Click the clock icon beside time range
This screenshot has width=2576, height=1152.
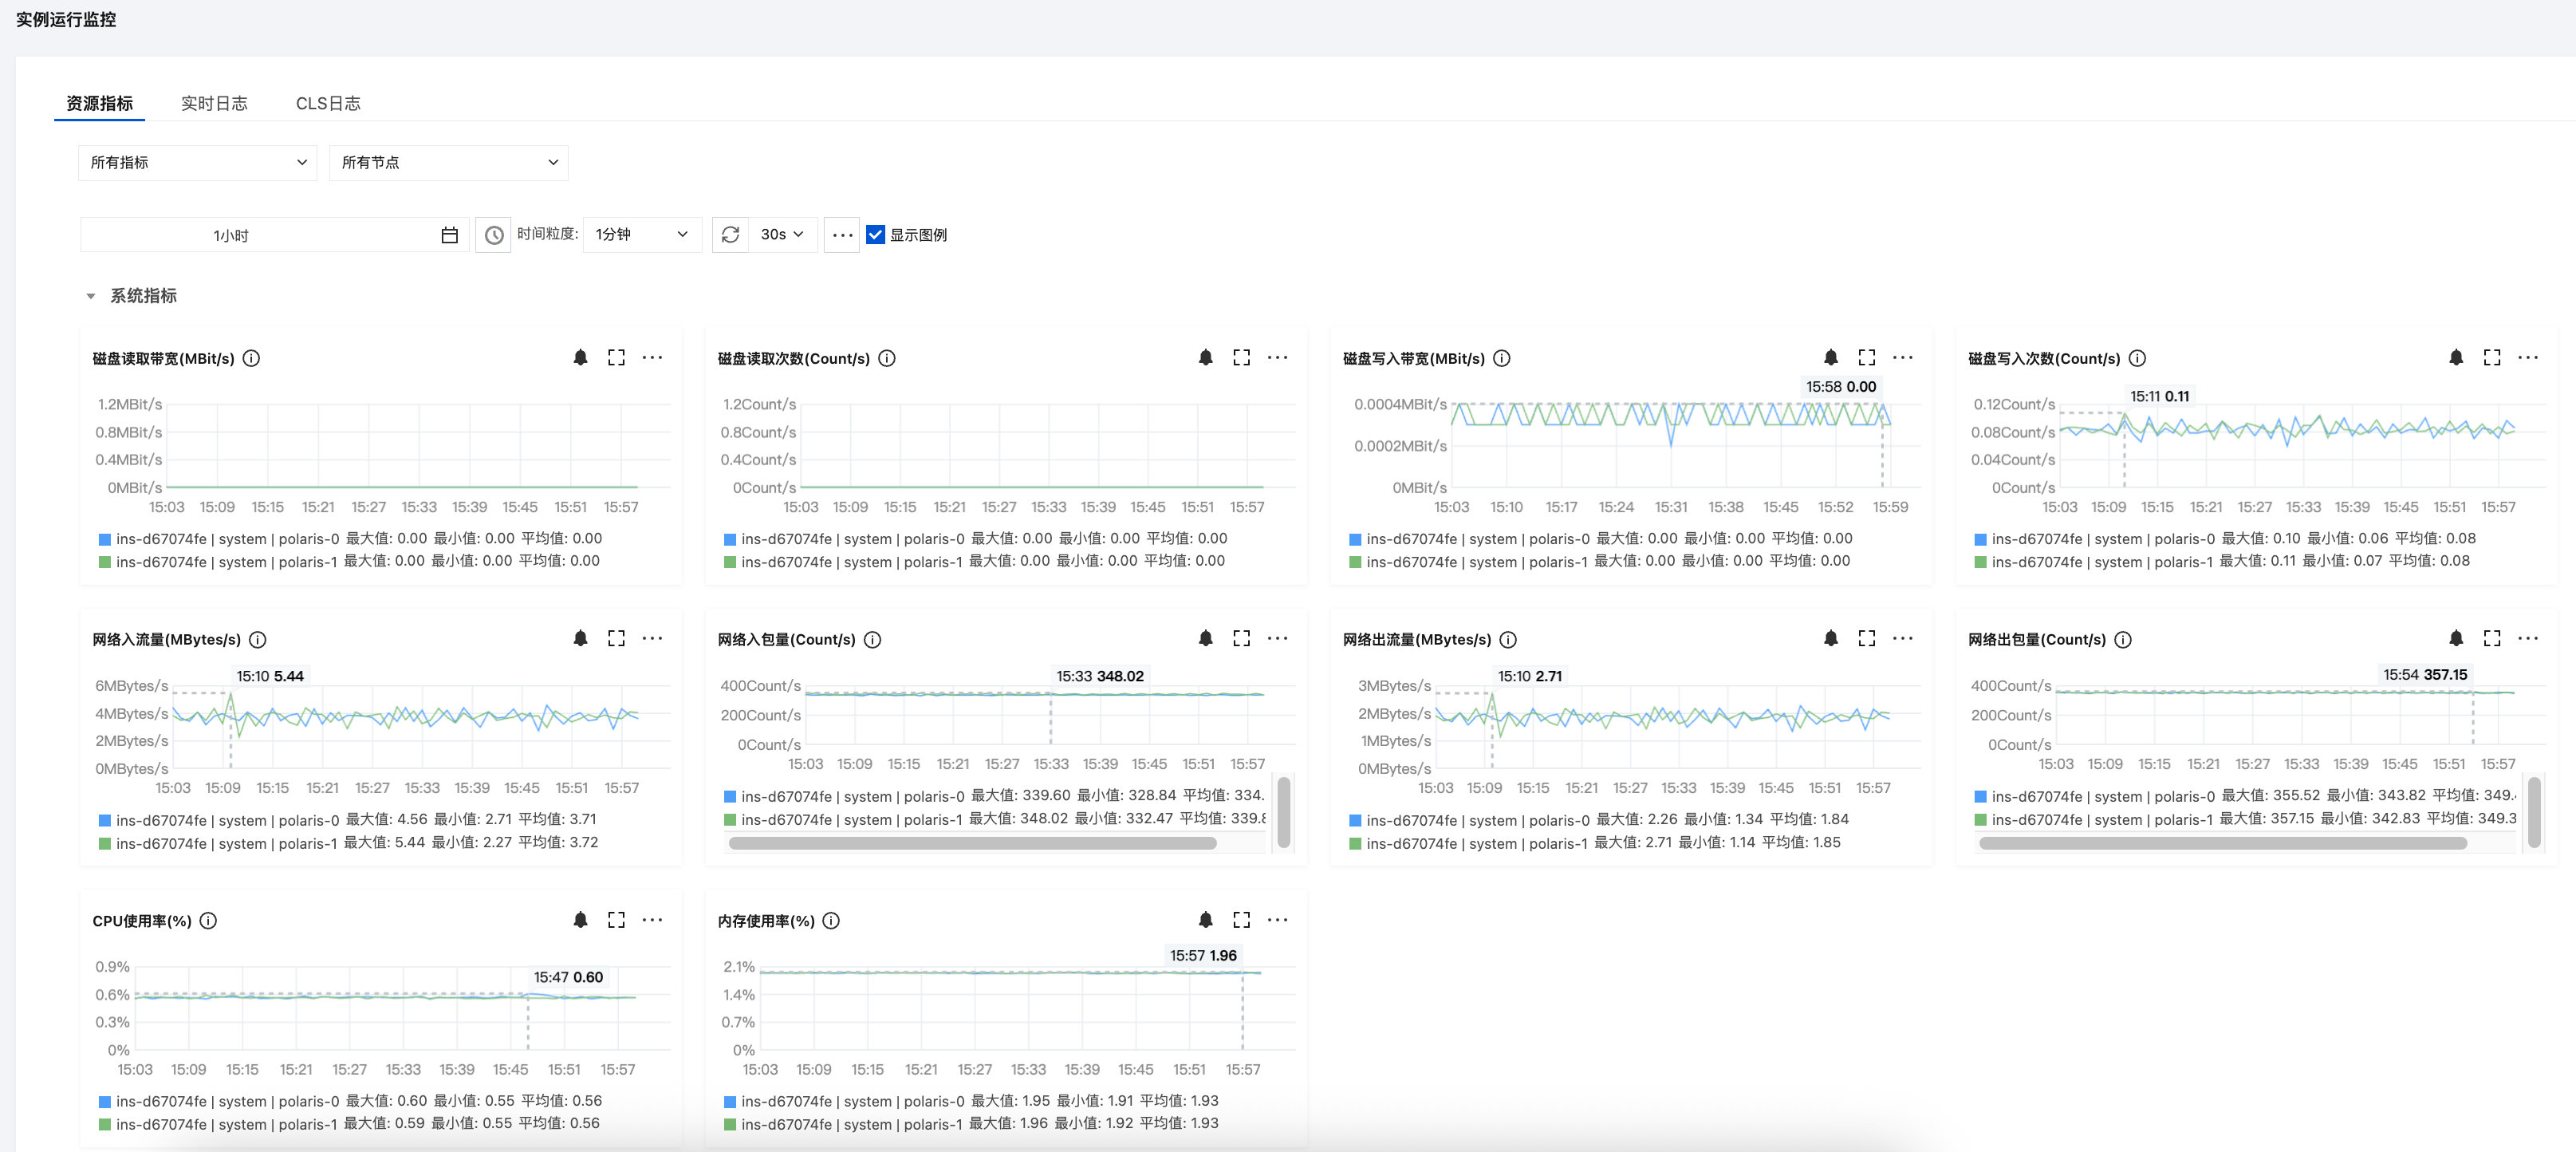coord(493,234)
